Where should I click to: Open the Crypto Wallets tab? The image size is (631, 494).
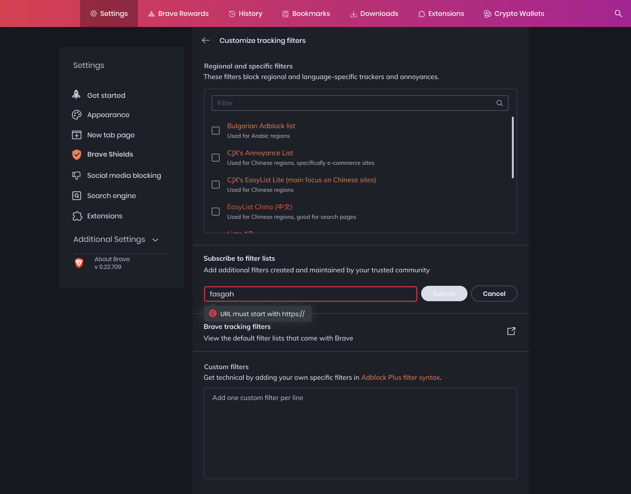click(x=514, y=13)
